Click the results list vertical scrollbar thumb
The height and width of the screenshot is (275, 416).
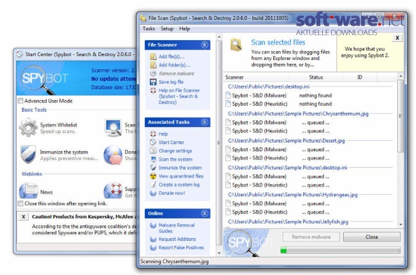[x=401, y=116]
